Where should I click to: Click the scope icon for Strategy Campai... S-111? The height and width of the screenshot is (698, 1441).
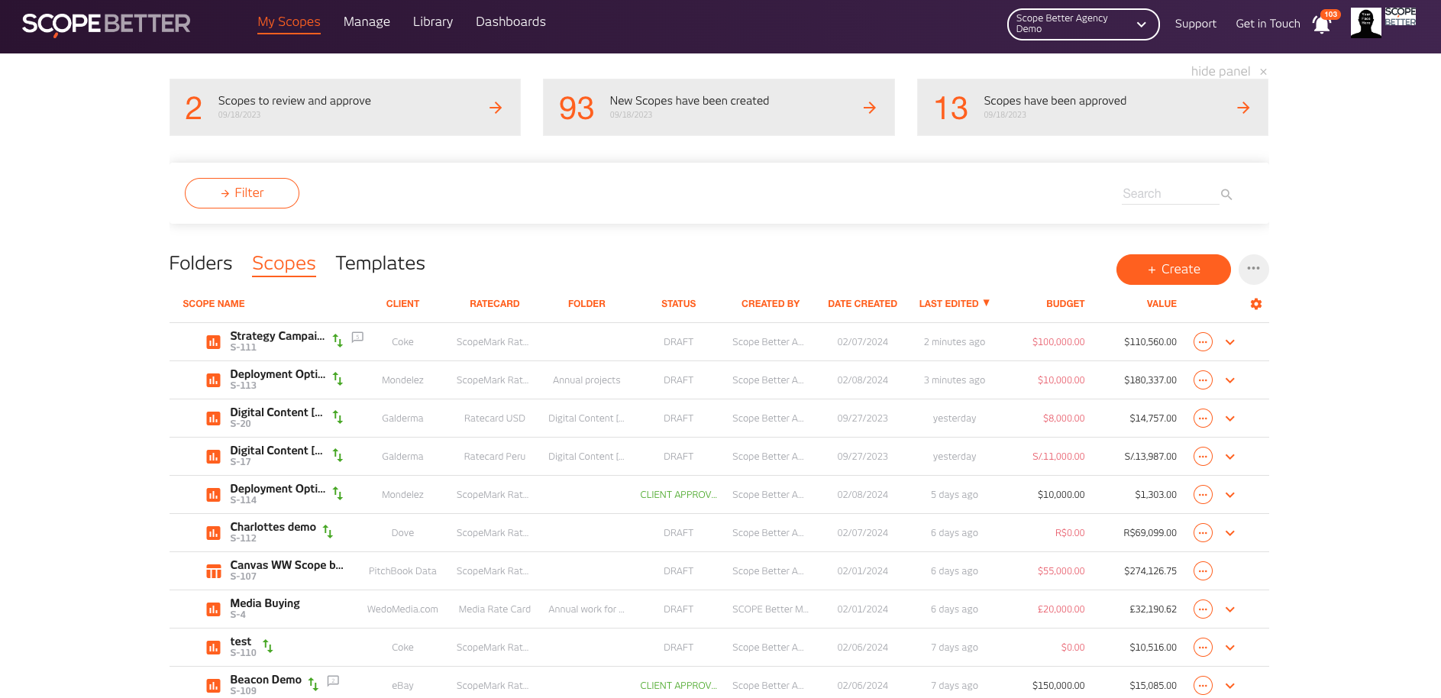coord(214,342)
